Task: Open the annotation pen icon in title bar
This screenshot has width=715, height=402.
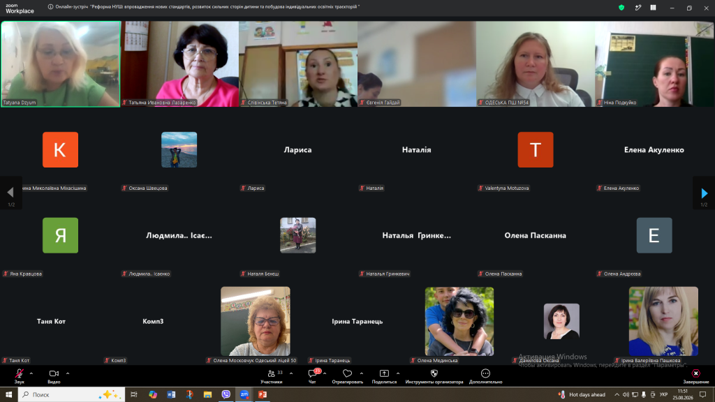Action: pos(638,8)
